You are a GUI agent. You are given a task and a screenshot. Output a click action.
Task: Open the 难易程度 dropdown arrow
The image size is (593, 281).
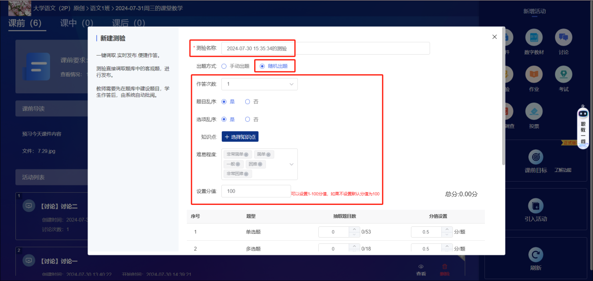[x=292, y=164]
